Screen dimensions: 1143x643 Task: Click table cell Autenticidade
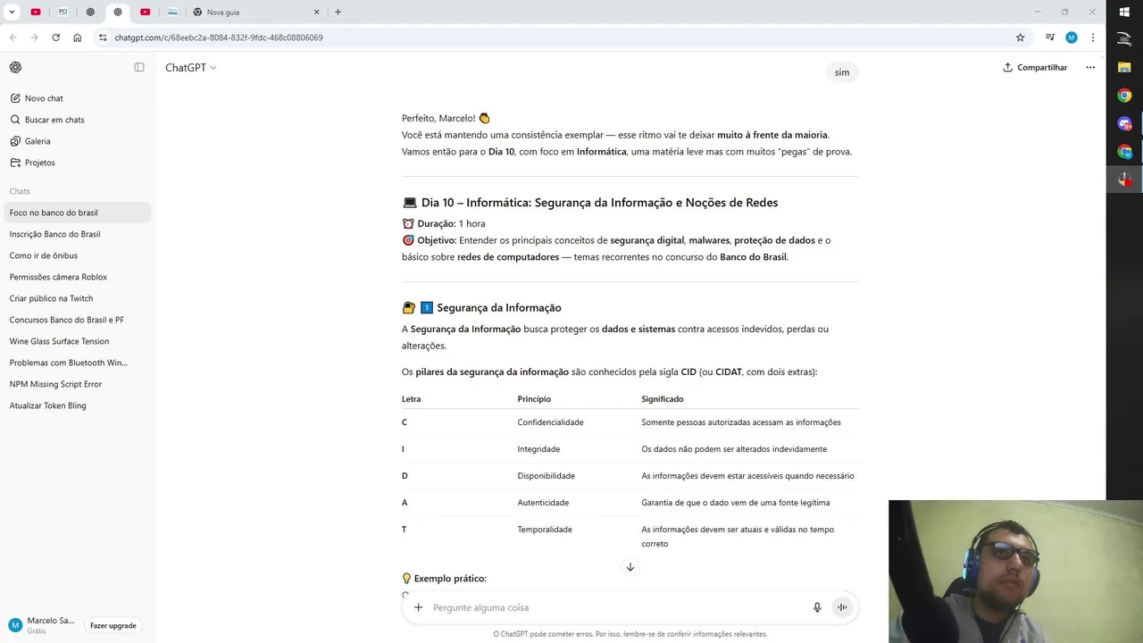tap(543, 503)
